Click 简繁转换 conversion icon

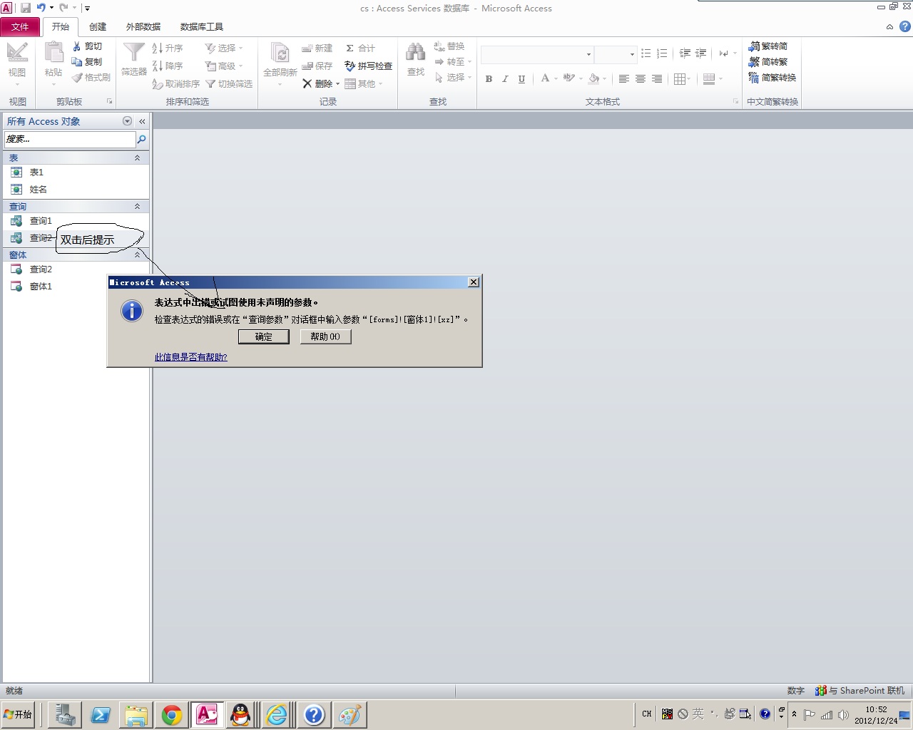tap(772, 78)
